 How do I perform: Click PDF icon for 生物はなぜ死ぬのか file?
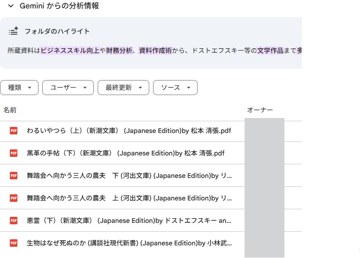point(14,243)
